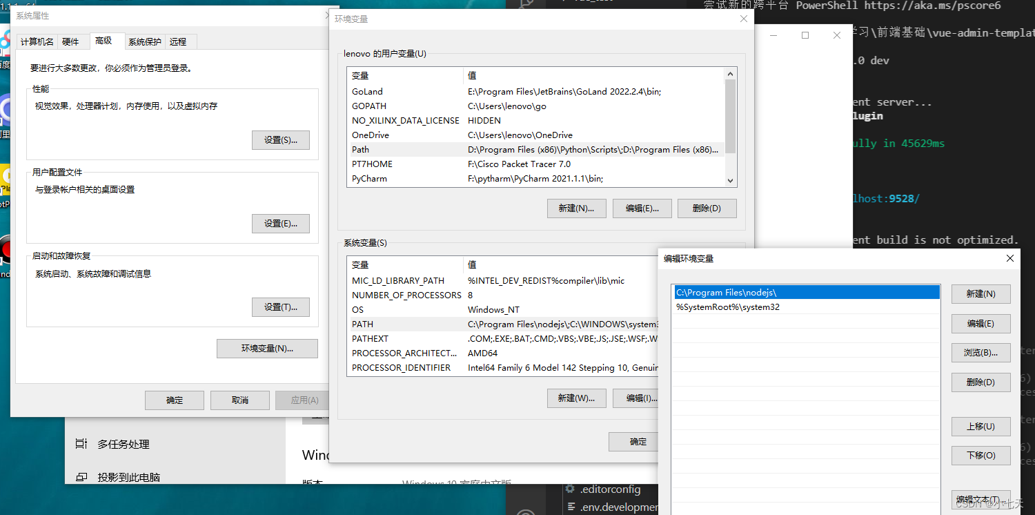Click 新建(N)... for user variables

[577, 208]
